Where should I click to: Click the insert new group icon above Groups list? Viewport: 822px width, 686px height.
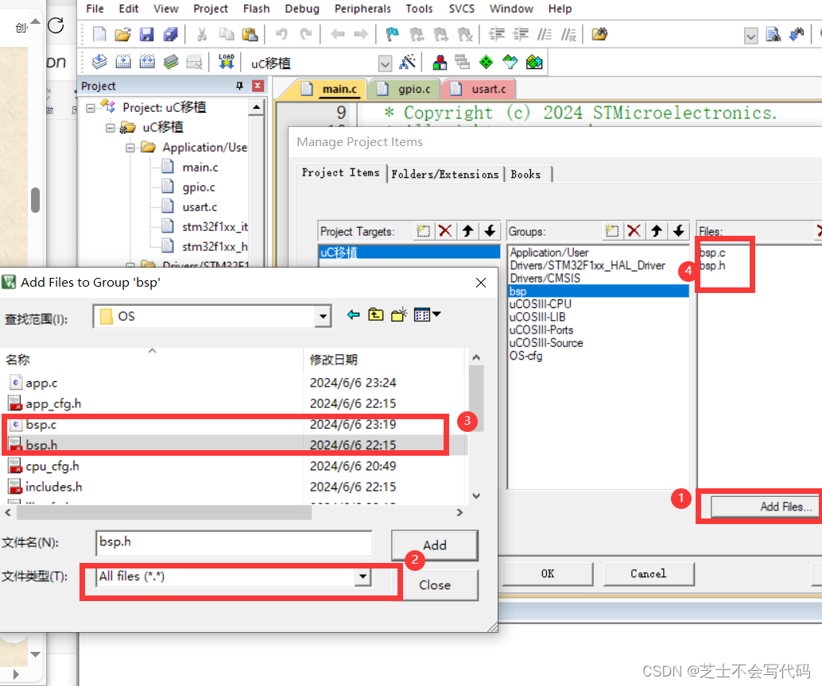tap(612, 230)
